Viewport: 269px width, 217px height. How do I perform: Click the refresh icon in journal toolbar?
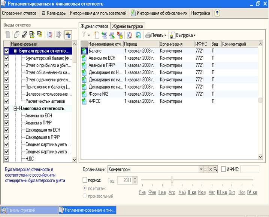tap(130, 35)
